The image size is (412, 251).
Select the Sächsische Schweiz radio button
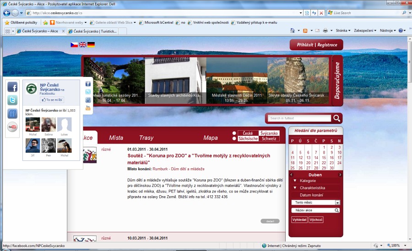[234, 139]
